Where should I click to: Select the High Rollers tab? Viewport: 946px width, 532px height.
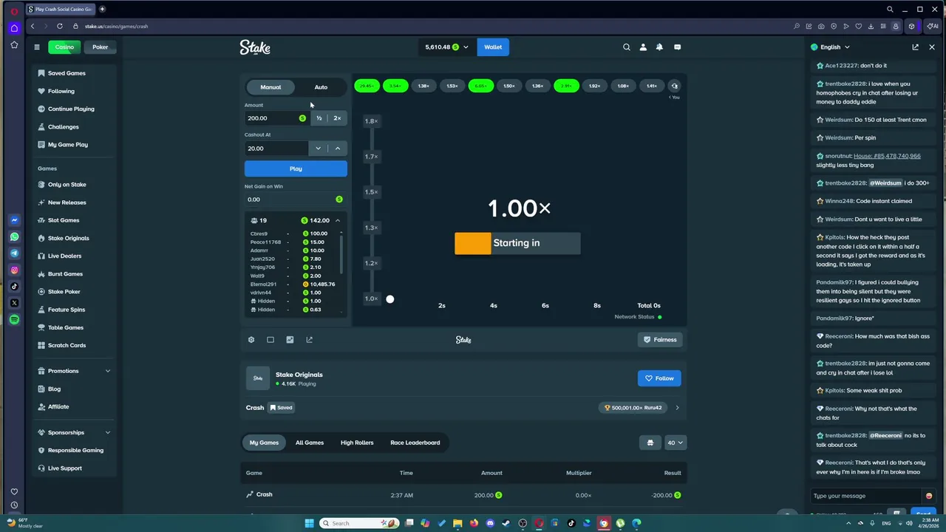357,443
